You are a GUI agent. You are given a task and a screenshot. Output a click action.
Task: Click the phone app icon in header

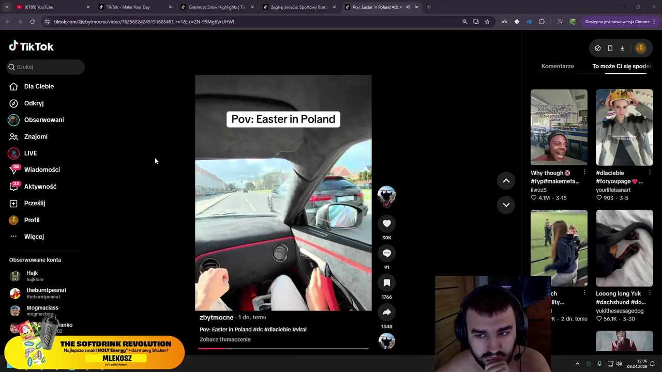pyautogui.click(x=610, y=48)
